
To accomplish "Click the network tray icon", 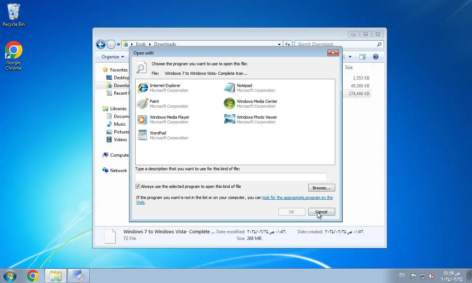I will [423, 276].
